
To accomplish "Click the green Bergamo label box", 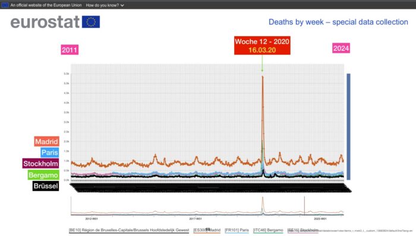I will pos(43,175).
